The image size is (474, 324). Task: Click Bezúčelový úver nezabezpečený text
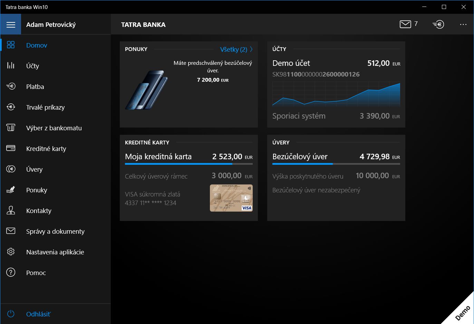click(316, 190)
